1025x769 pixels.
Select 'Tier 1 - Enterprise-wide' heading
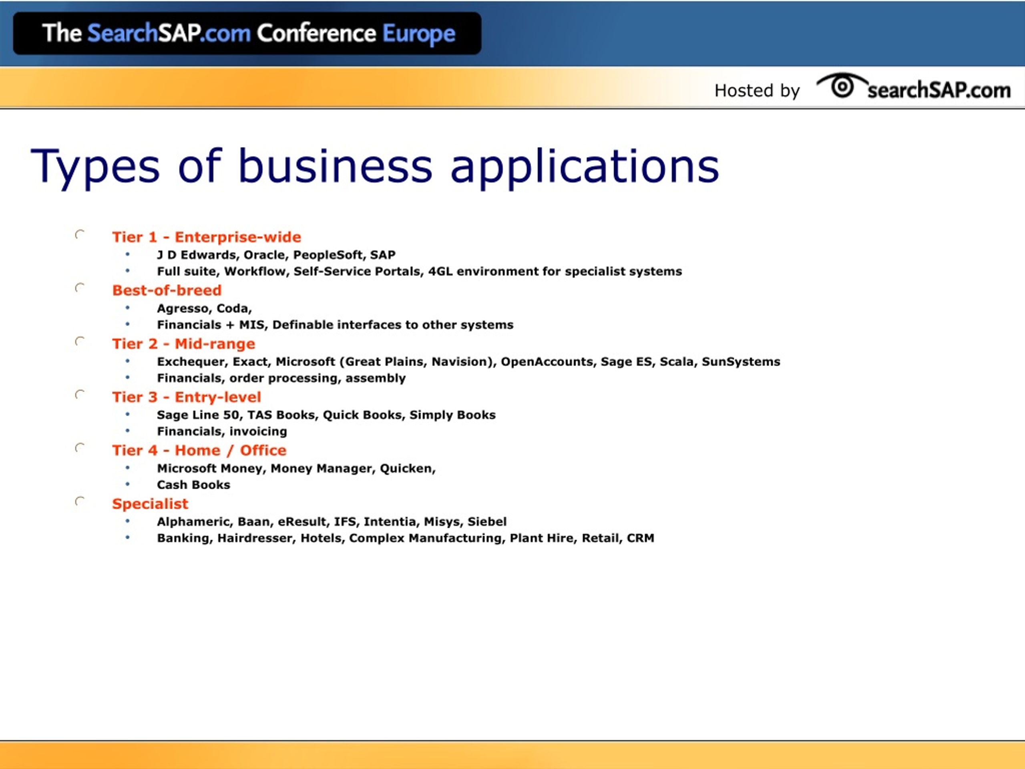[x=207, y=237]
